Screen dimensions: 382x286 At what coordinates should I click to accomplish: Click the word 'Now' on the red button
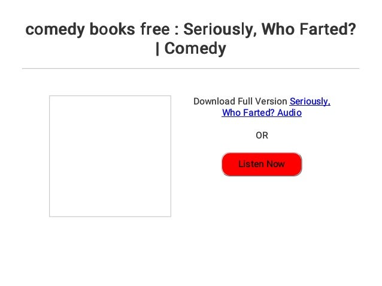pos(276,164)
